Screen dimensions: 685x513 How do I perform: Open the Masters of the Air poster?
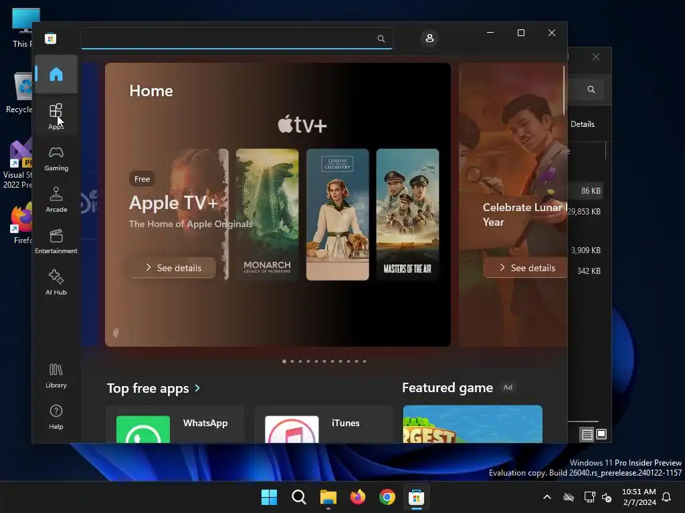coord(407,214)
